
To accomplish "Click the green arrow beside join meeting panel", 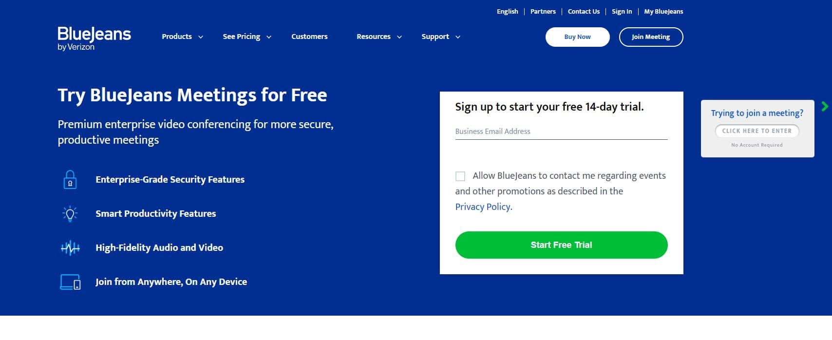I will click(825, 106).
